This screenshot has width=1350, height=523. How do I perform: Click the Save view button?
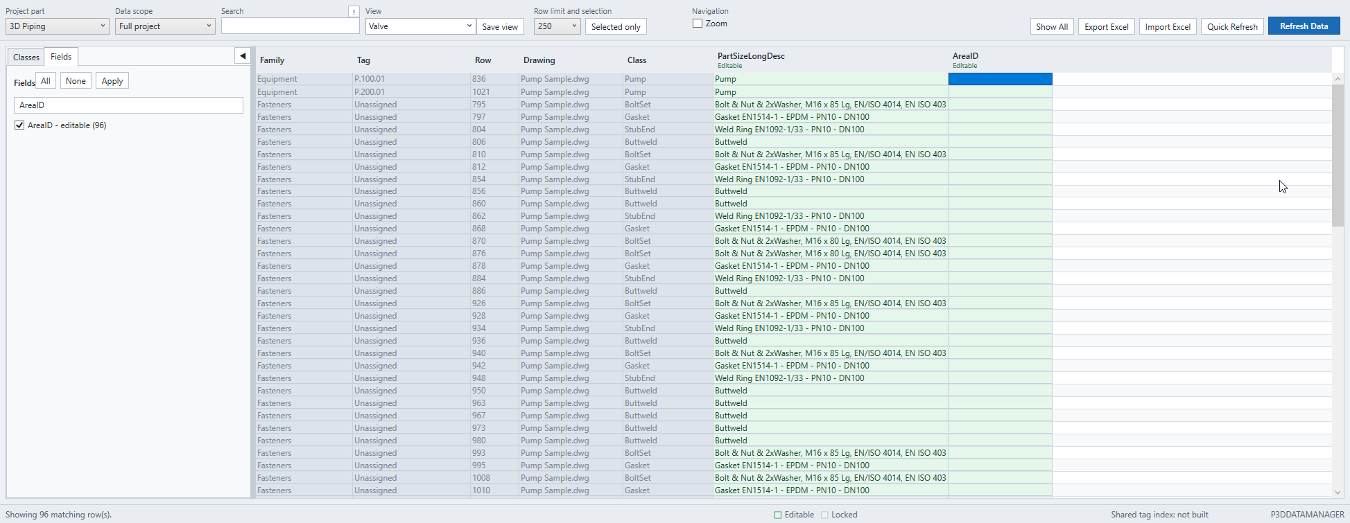point(500,26)
